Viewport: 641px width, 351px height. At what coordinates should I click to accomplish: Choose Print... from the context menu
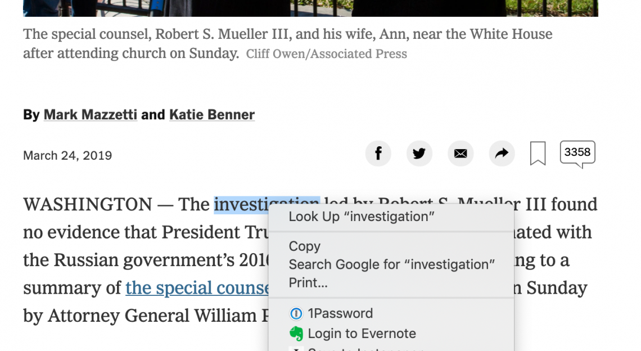pos(308,282)
